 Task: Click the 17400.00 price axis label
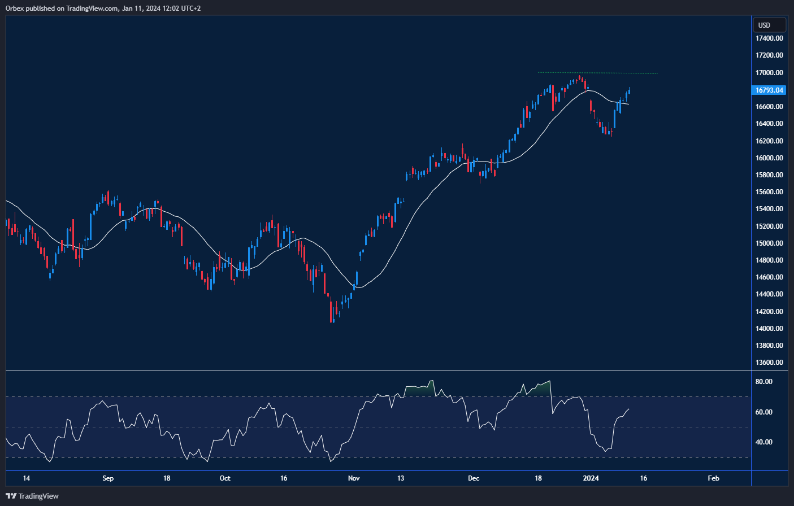[769, 38]
